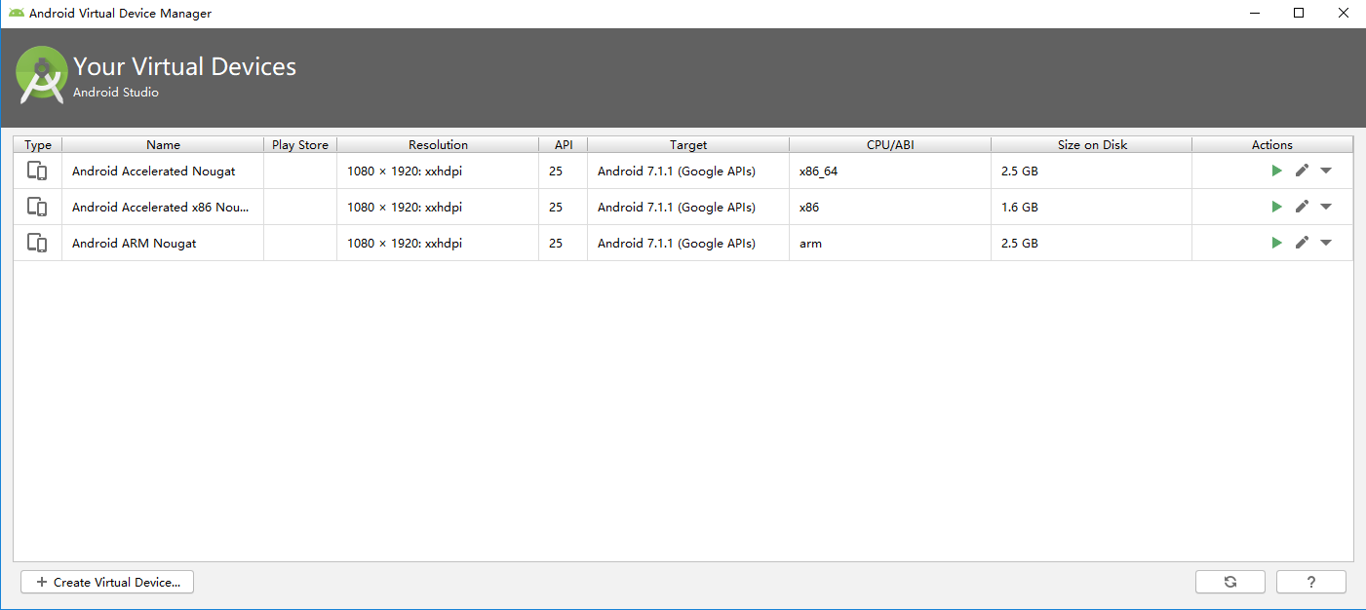Click the x86 CPU/ABI cell
The height and width of the screenshot is (610, 1366).
pos(890,207)
